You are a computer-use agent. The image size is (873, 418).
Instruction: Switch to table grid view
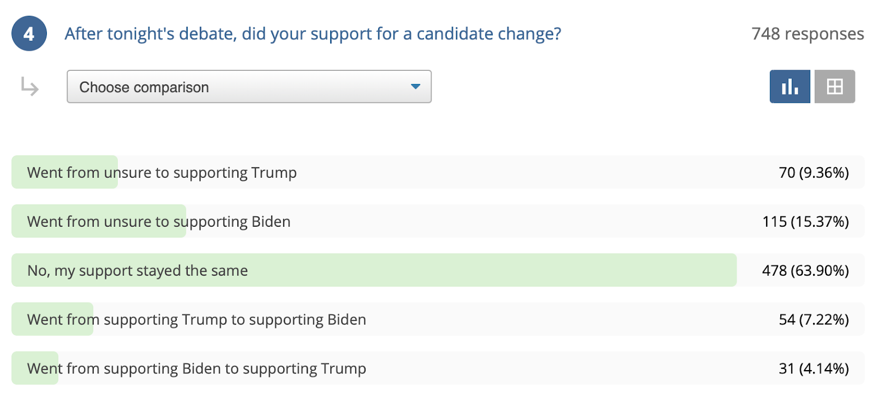click(835, 87)
